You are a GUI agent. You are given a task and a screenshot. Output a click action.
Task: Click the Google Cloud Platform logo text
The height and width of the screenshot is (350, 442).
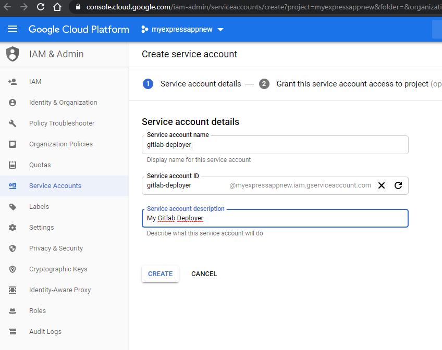click(79, 29)
